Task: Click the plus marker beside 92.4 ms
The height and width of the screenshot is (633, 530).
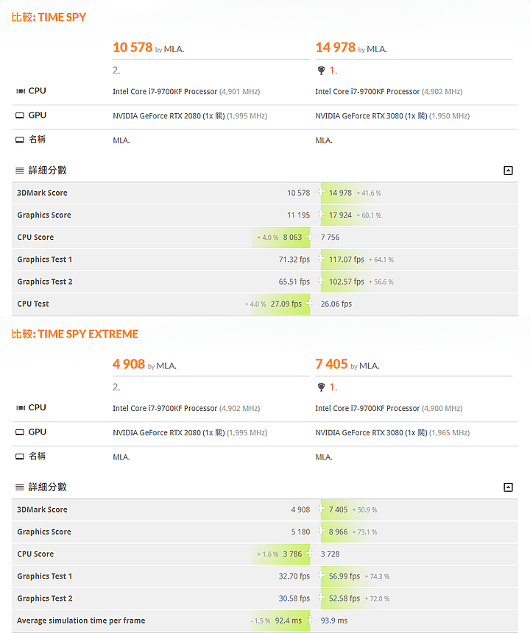Action: point(310,619)
